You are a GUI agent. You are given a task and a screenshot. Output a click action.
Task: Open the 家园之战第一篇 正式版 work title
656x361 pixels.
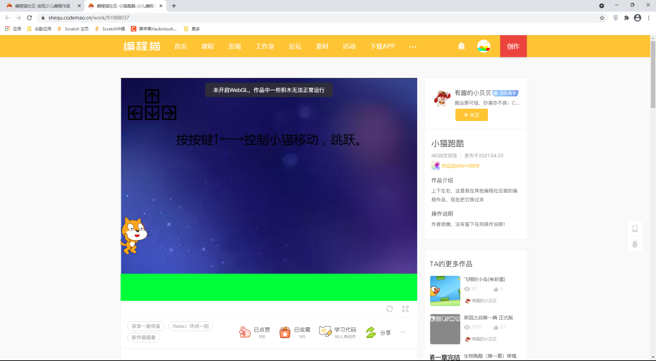point(489,318)
